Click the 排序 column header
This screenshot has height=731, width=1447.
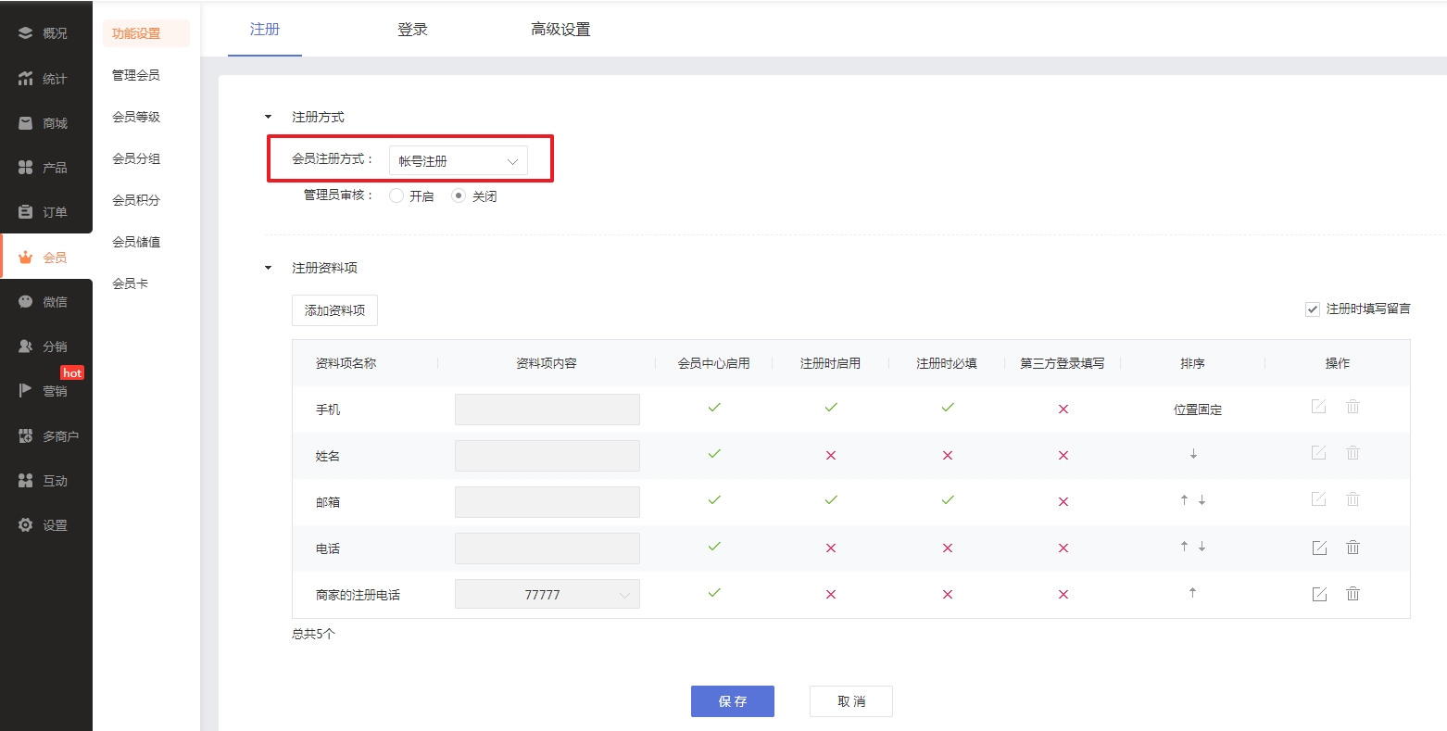(1193, 363)
